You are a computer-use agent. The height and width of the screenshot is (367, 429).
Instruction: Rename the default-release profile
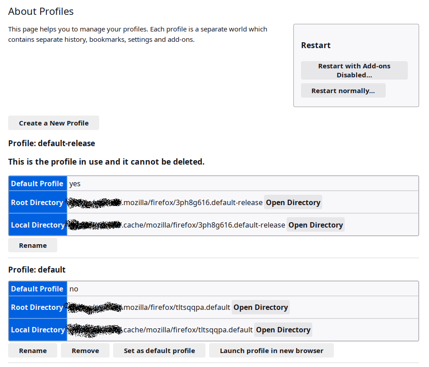click(x=33, y=246)
